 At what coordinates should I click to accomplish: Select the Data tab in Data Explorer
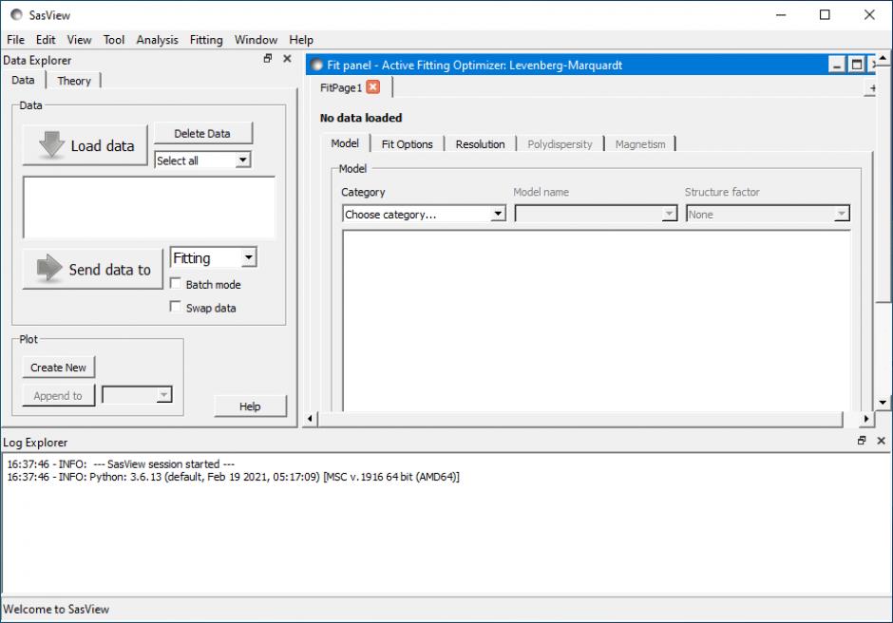[x=24, y=81]
